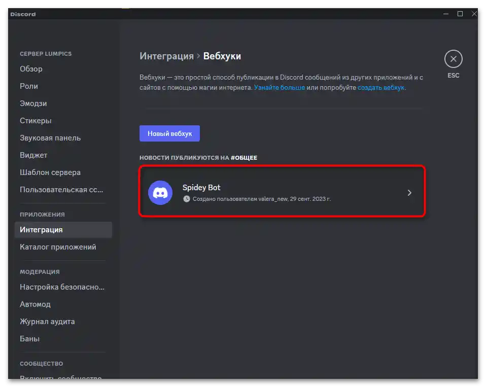
Task: Open the Эмодзи settings page
Action: [33, 103]
